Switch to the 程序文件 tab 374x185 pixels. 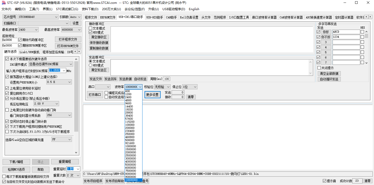[91, 17]
